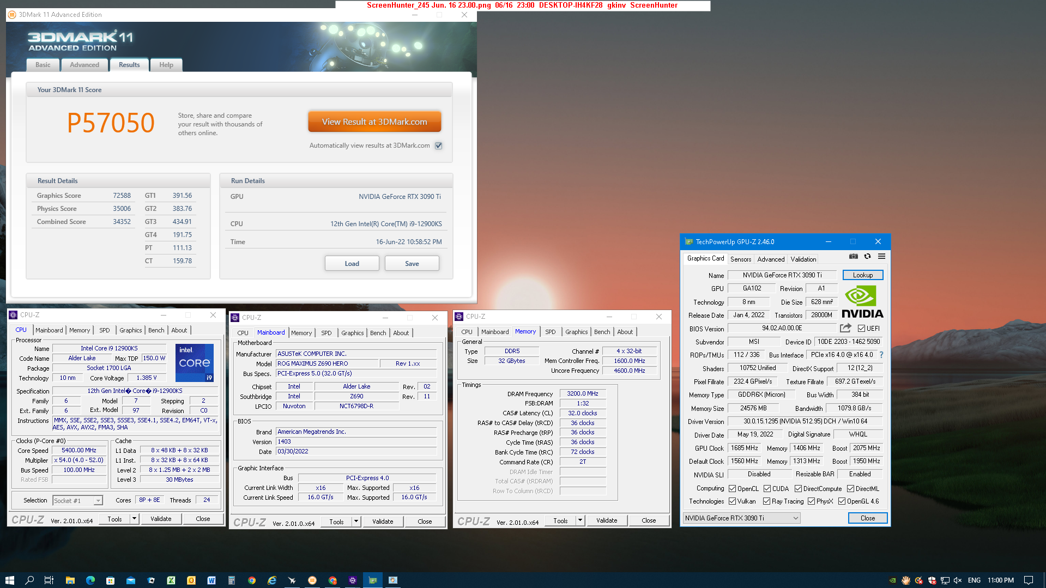Click Save button in Run Details

(412, 264)
